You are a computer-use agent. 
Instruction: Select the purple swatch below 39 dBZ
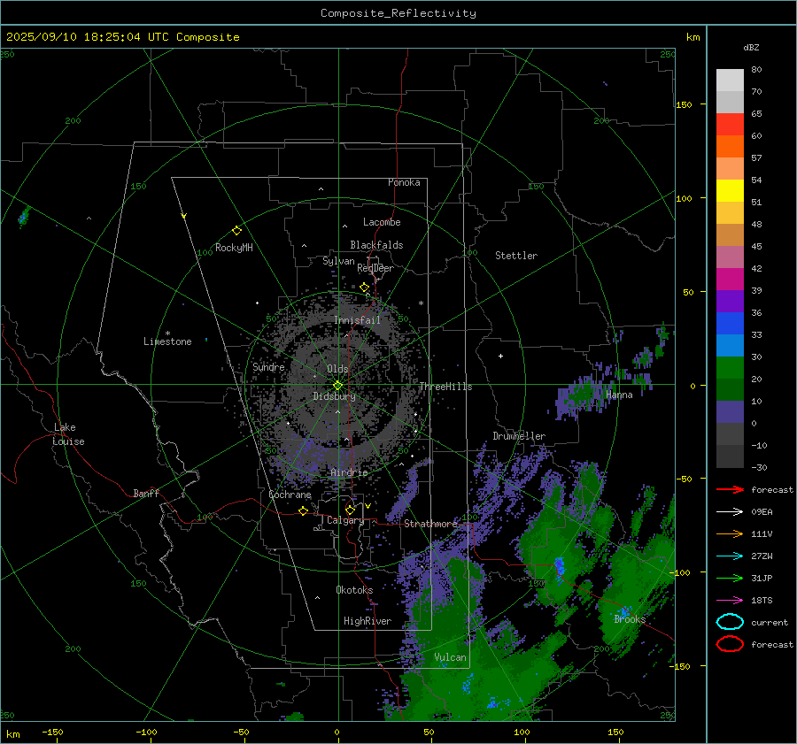pyautogui.click(x=730, y=301)
